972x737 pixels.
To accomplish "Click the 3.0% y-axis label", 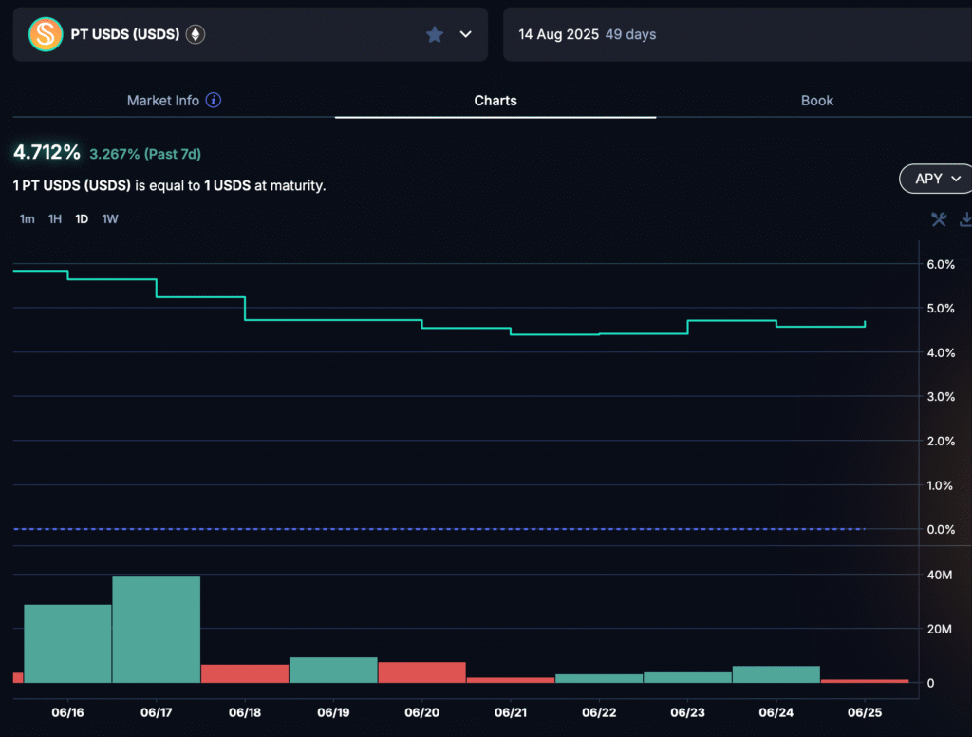I will [x=941, y=396].
